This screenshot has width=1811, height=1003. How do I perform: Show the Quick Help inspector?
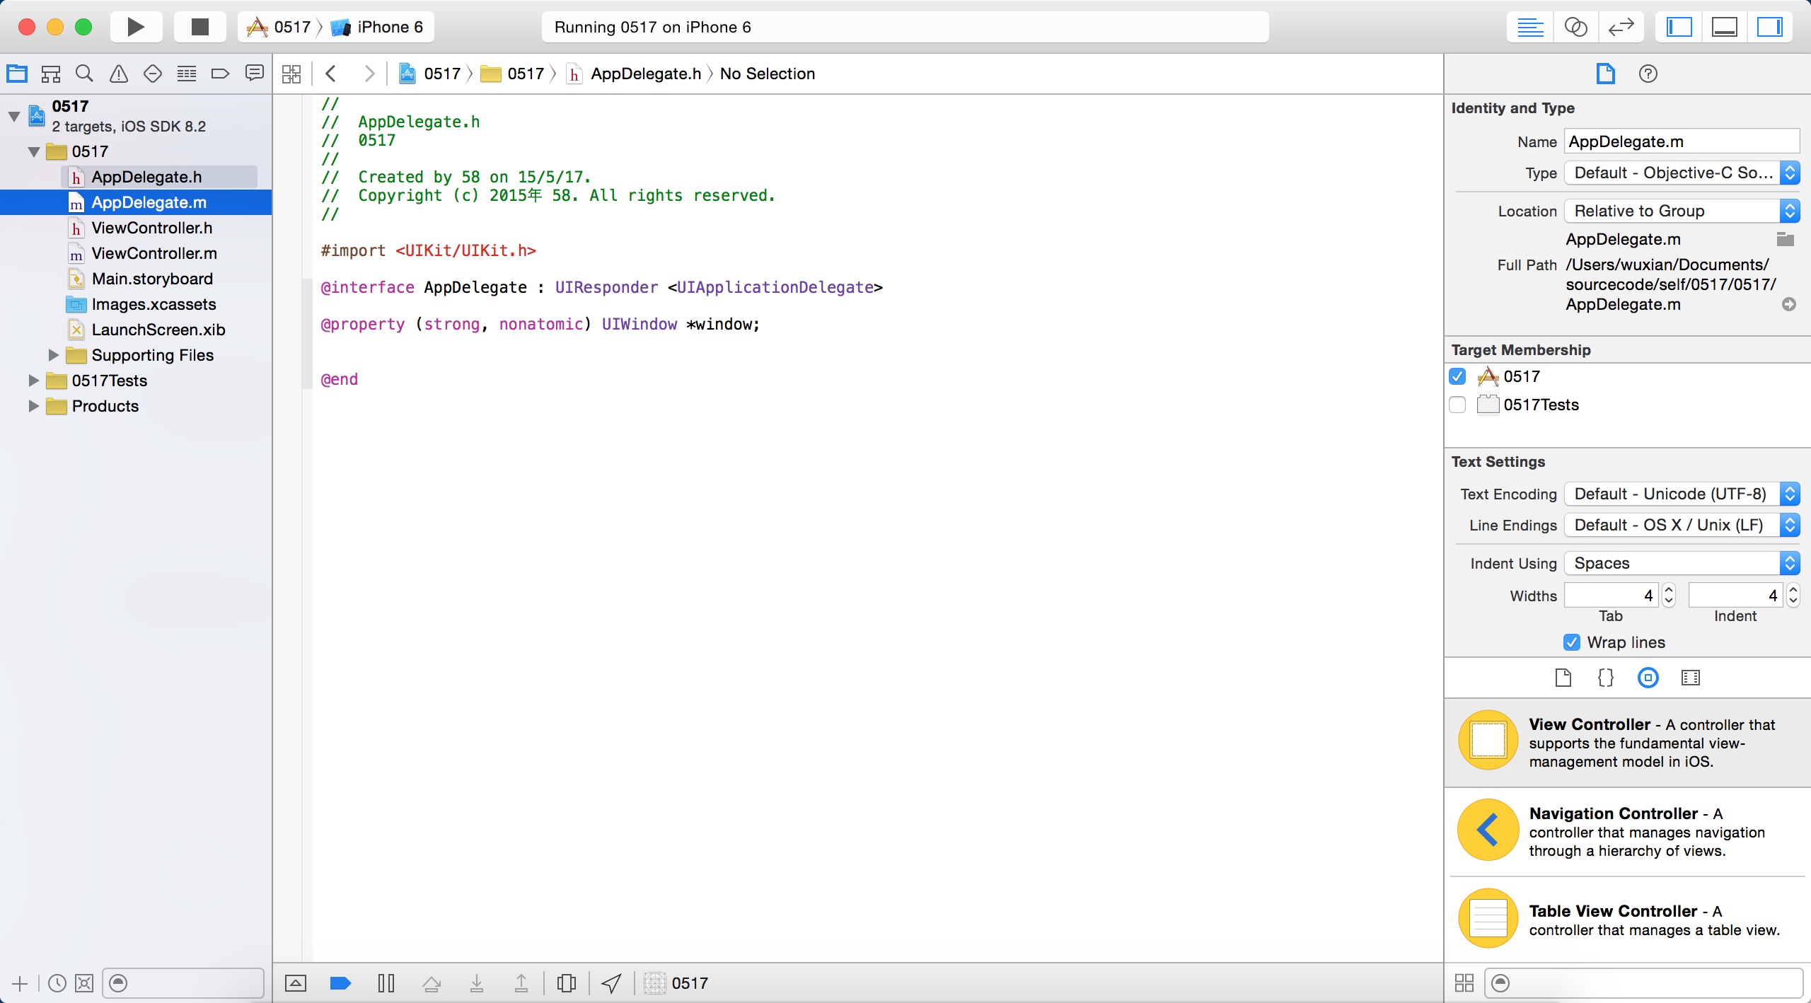tap(1648, 74)
